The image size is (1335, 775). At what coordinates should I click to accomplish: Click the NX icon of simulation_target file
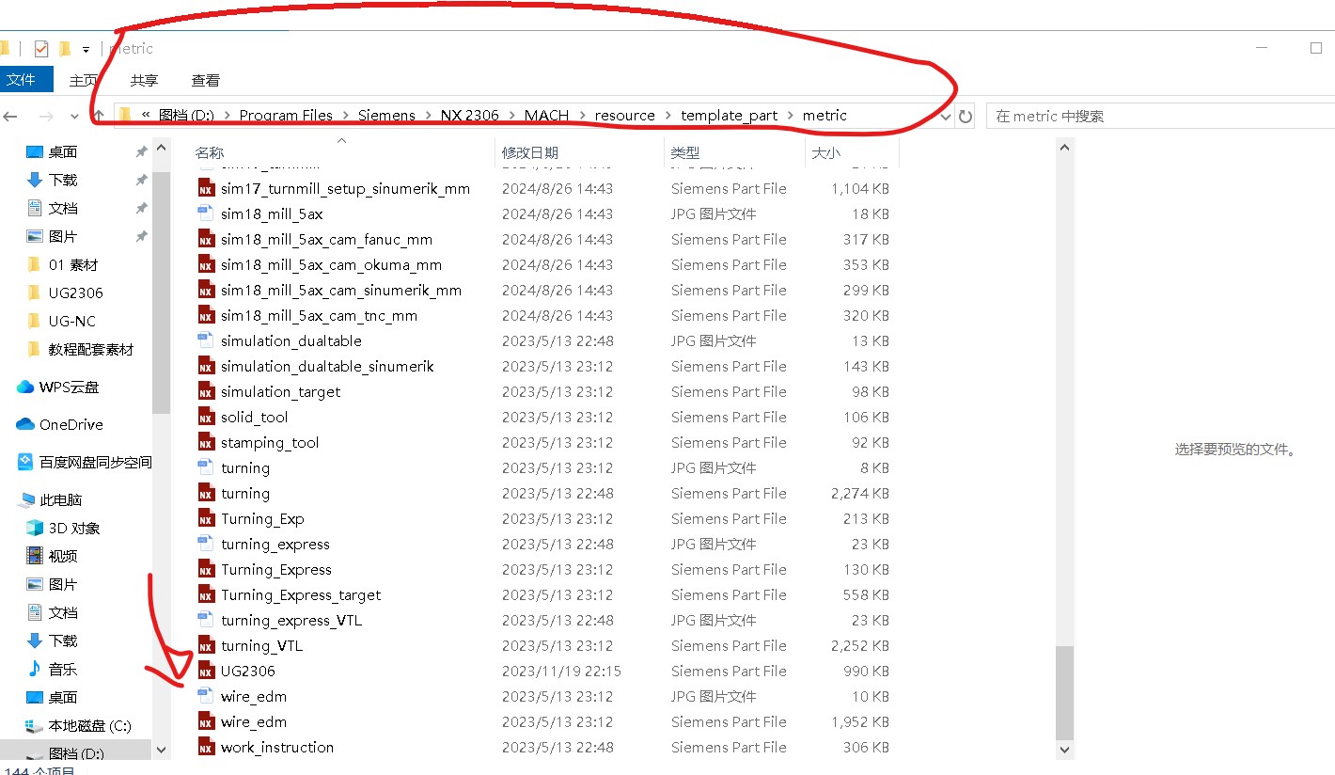coord(206,391)
